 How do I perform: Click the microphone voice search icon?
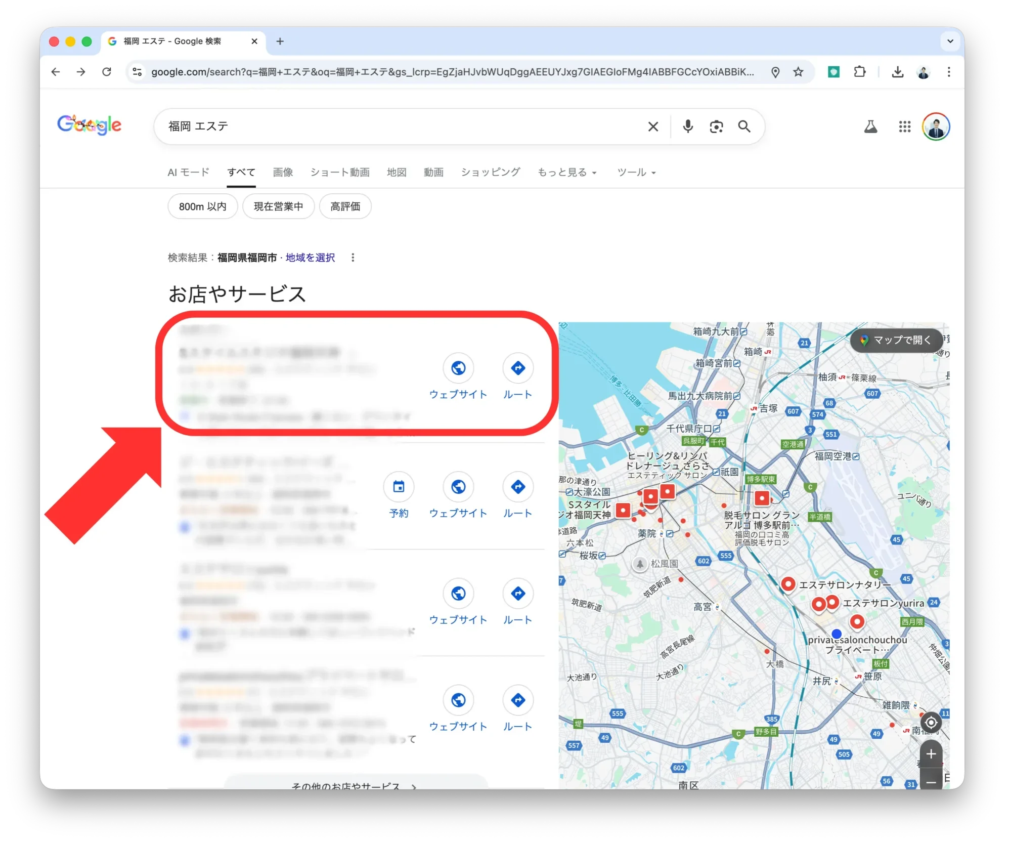[687, 127]
